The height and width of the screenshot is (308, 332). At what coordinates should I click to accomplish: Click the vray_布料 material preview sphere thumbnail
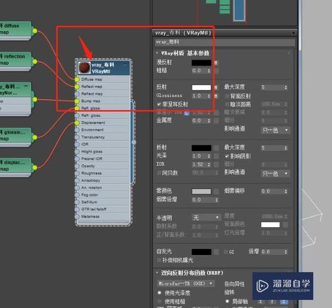tap(85, 68)
